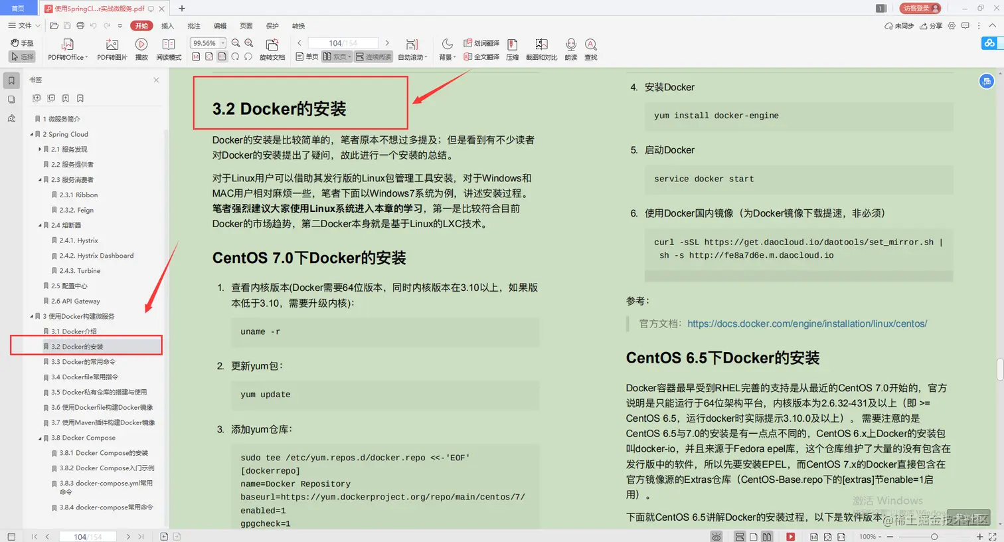
Task: Rotate the document with 旋转文档
Action: [272, 48]
